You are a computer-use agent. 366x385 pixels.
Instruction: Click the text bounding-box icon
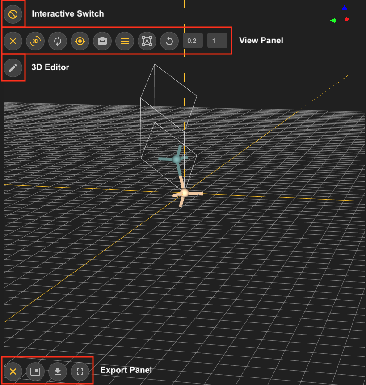147,41
